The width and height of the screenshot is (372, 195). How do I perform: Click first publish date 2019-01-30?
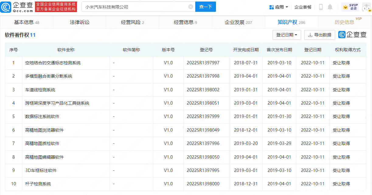point(279,116)
